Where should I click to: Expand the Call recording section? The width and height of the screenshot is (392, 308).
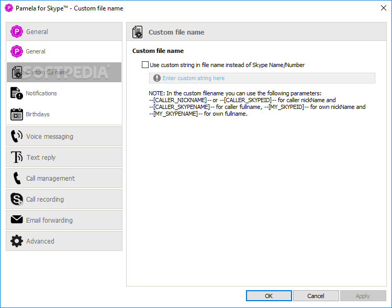(x=64, y=199)
